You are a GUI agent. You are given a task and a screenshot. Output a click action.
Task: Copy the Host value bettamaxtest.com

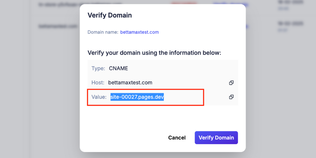click(x=231, y=83)
